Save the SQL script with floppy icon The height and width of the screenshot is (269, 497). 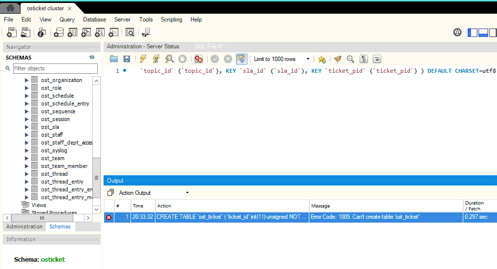point(127,59)
